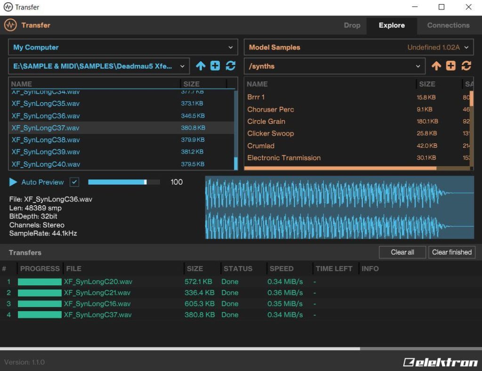Click the 0.36 MiB/s speed value
Screen dimensions: 482x371
pyautogui.click(x=285, y=293)
